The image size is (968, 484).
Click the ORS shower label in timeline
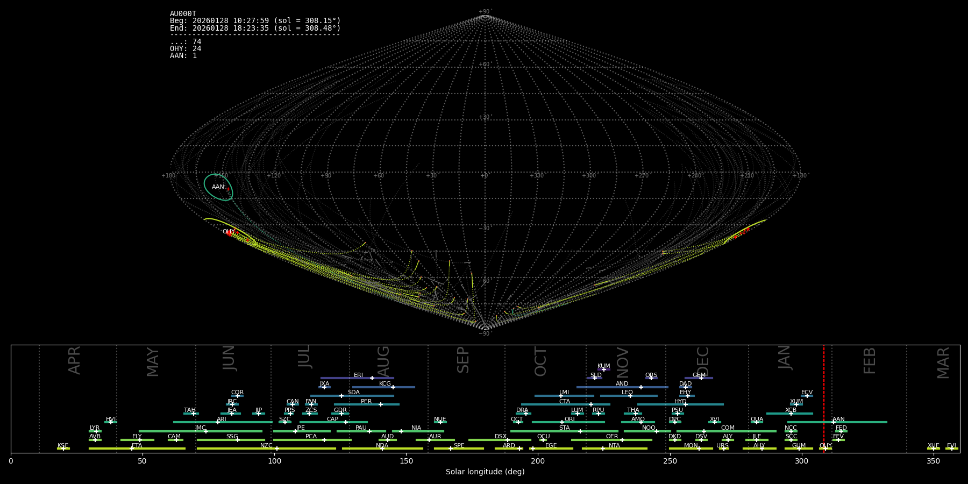651,375
